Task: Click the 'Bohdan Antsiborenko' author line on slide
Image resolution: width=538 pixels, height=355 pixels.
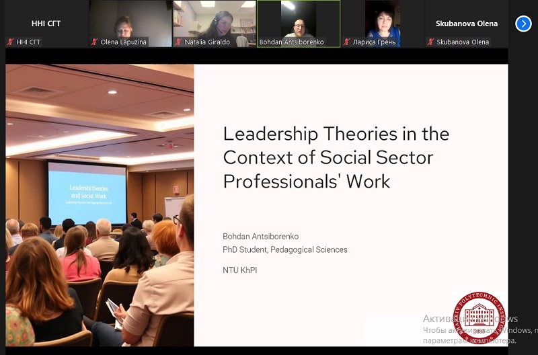Action: (x=261, y=236)
